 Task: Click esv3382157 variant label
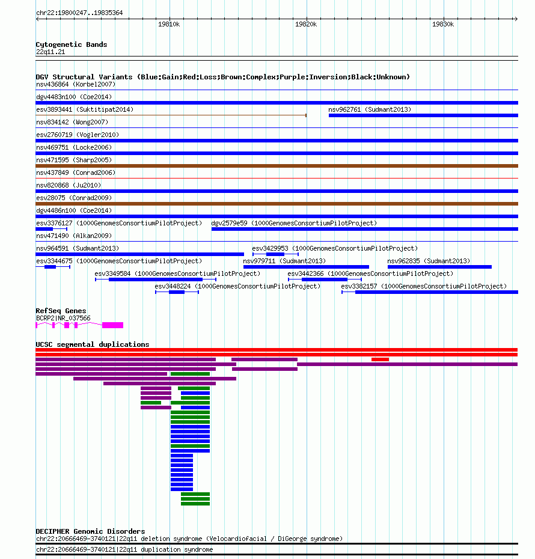tap(424, 286)
